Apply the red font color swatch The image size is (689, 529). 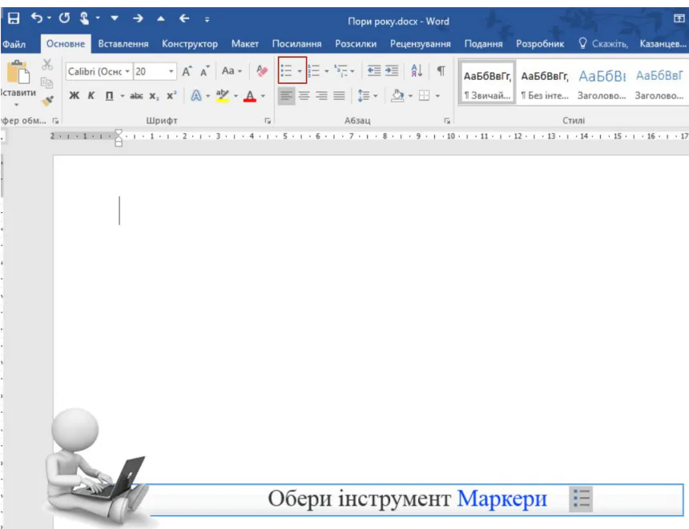(x=249, y=96)
